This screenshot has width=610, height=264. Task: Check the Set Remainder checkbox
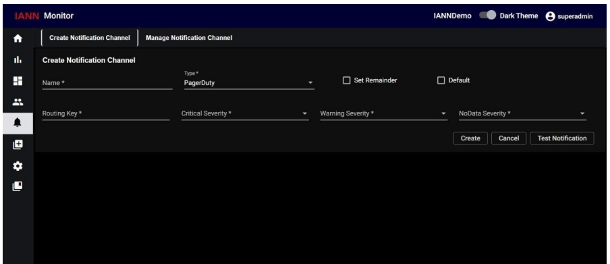click(x=346, y=80)
